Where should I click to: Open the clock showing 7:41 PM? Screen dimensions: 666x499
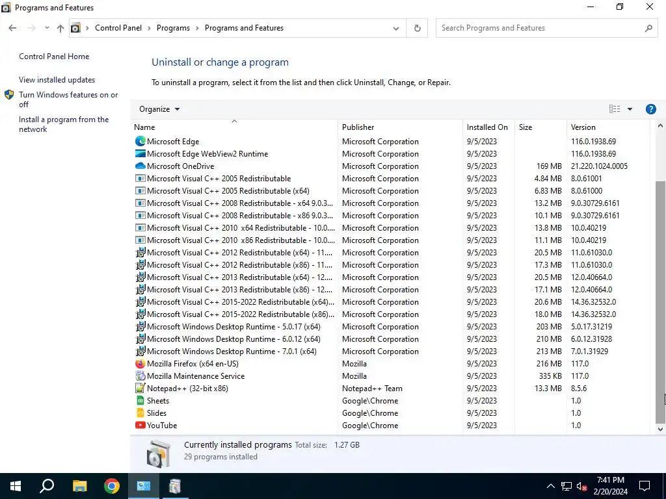pyautogui.click(x=610, y=486)
